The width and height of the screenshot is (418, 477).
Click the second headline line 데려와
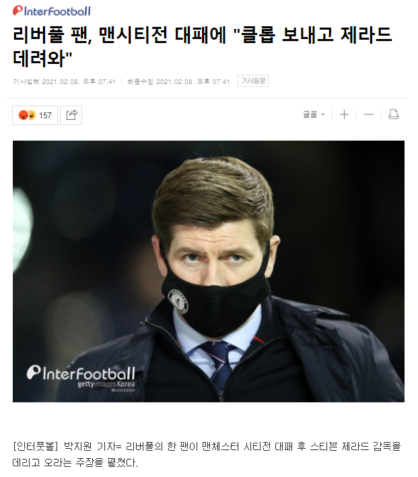pos(42,58)
